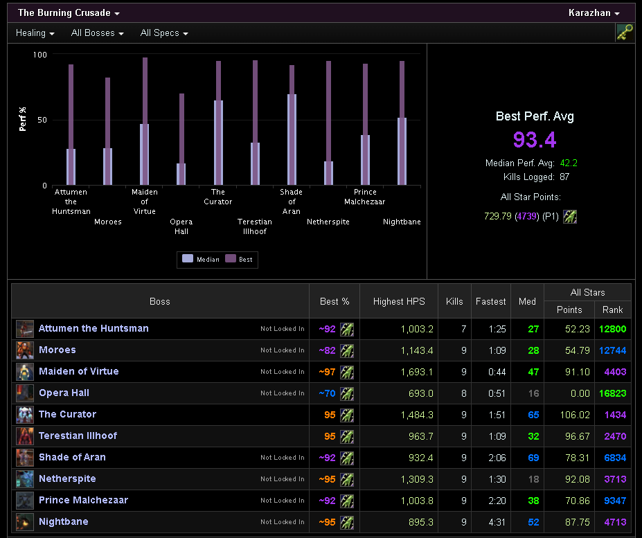Click the 16823 rank for Opera Hall

click(612, 393)
